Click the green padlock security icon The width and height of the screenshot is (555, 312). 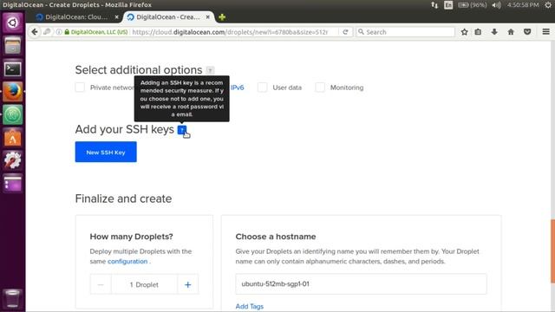(x=67, y=32)
